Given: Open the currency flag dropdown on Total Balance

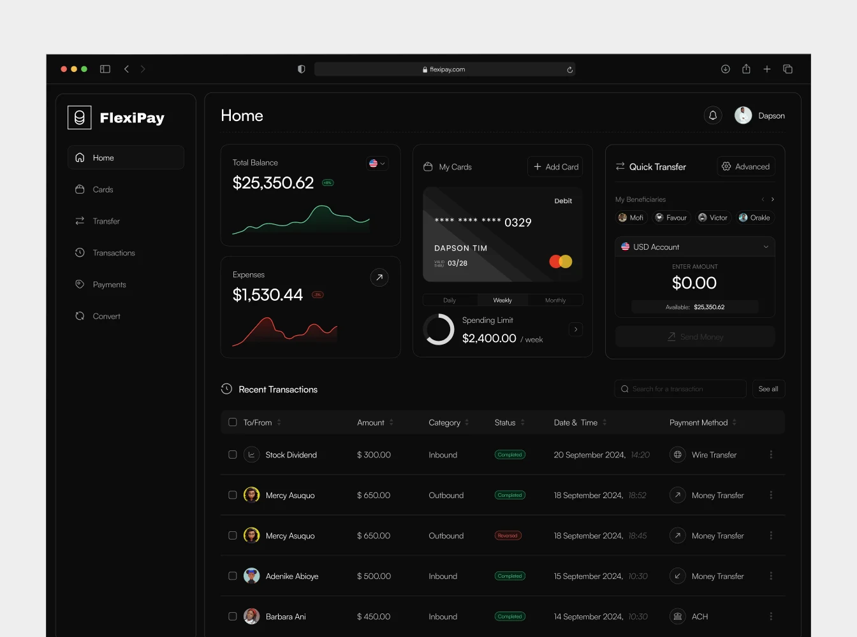Looking at the screenshot, I should point(377,164).
